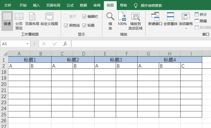Click 拆分 split window
This screenshot has height=128, width=211.
201,14
